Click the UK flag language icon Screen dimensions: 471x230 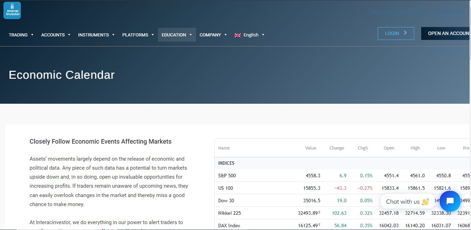tap(238, 35)
